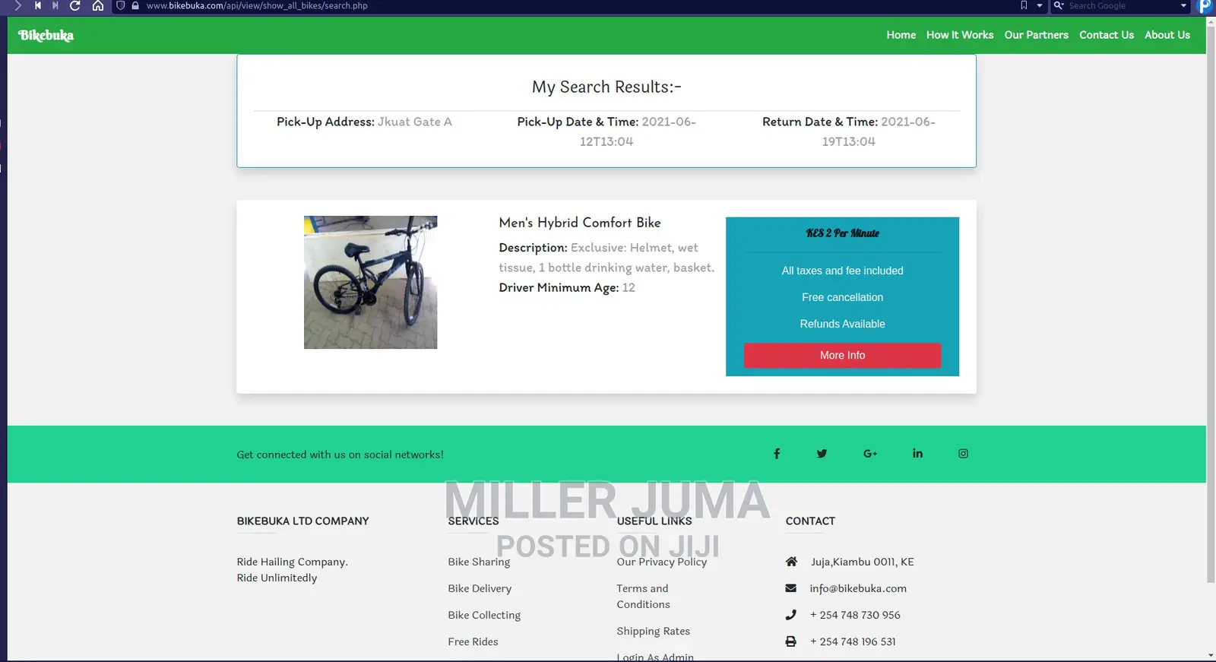Open the Bike Collecting link
This screenshot has width=1216, height=662.
(484, 615)
